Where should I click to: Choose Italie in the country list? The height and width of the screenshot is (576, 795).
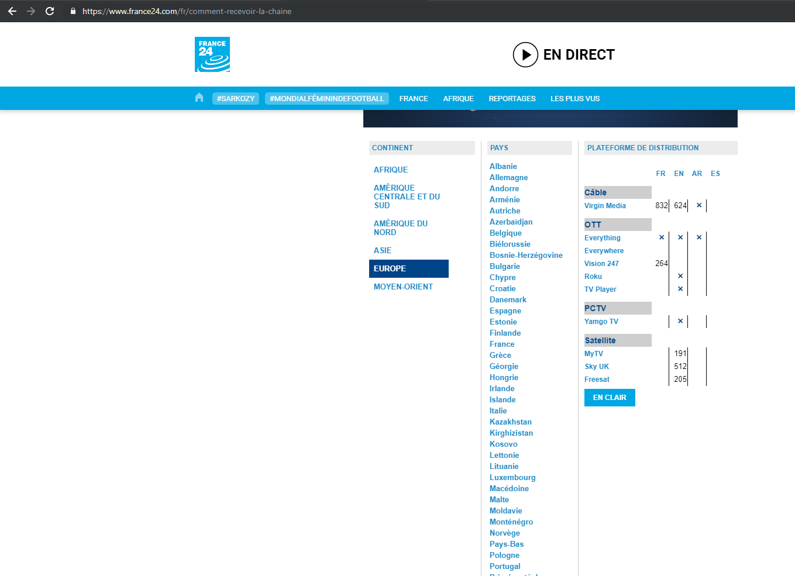(498, 411)
